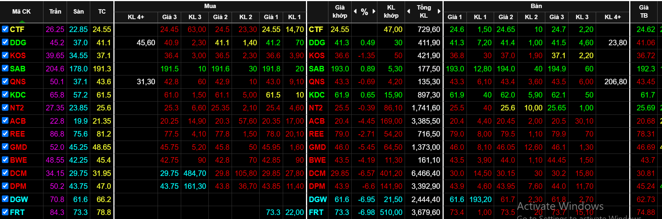Toggle the SAB row checkbox
The image size is (662, 219).
5,68
